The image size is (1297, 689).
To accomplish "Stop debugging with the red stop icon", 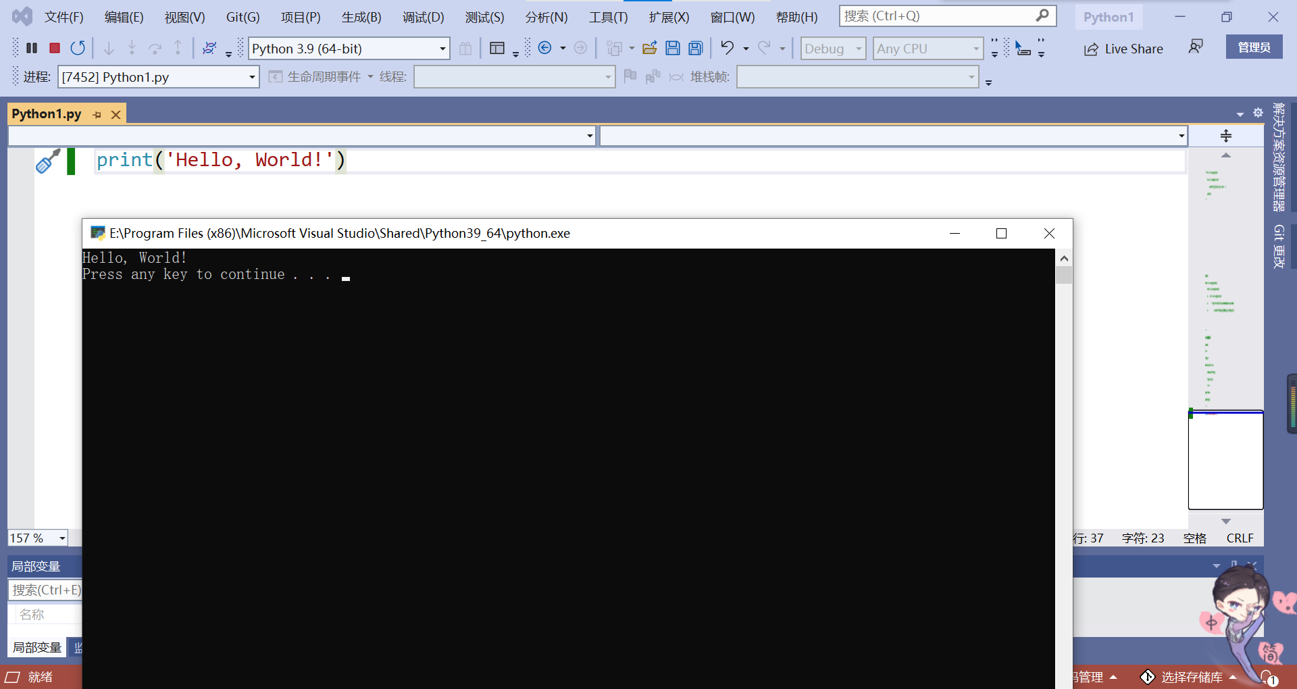I will [x=54, y=48].
